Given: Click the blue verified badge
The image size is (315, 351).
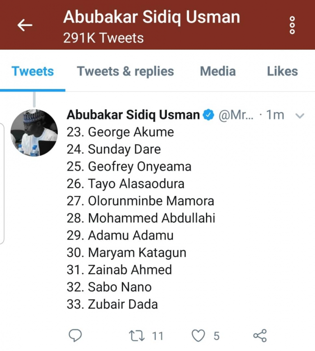Looking at the screenshot, I should tap(209, 115).
